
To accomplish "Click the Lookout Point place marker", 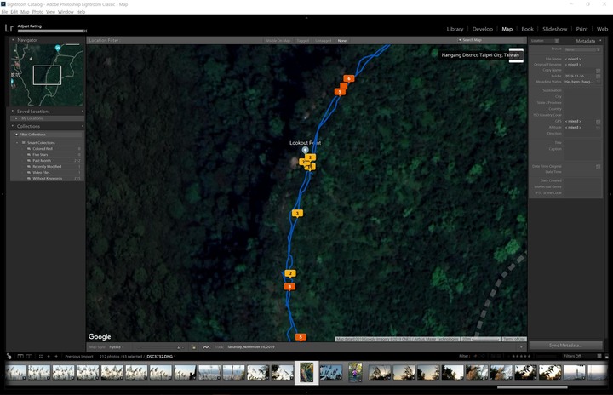I will tap(305, 150).
